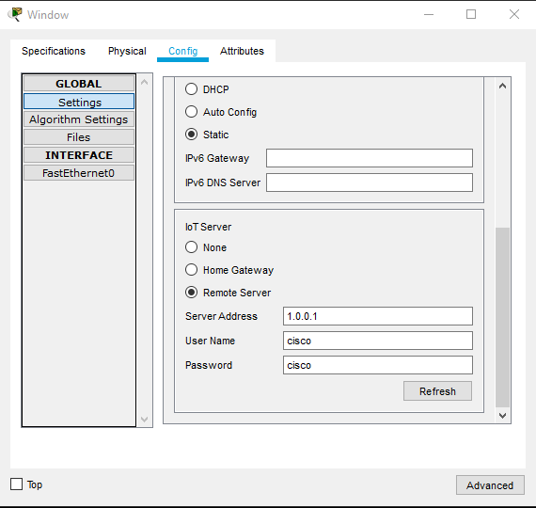
Task: Click the Refresh button
Action: [x=437, y=391]
